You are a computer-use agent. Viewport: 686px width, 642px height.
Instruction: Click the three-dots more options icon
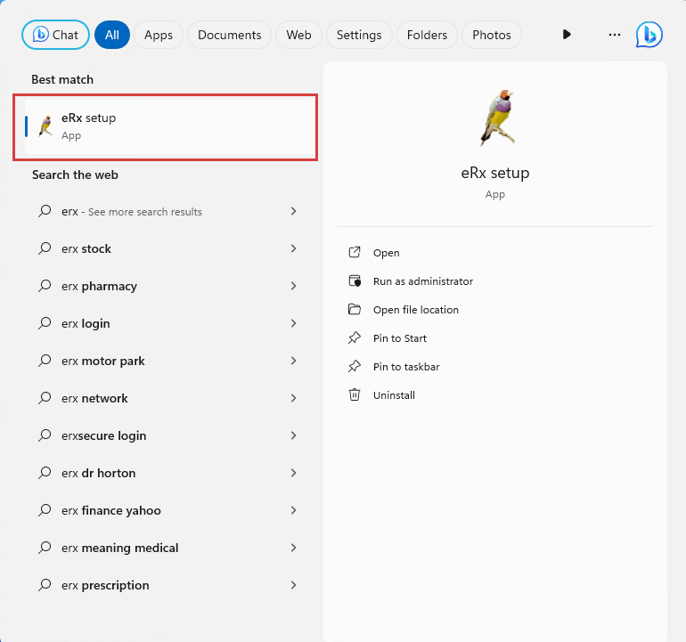(614, 35)
